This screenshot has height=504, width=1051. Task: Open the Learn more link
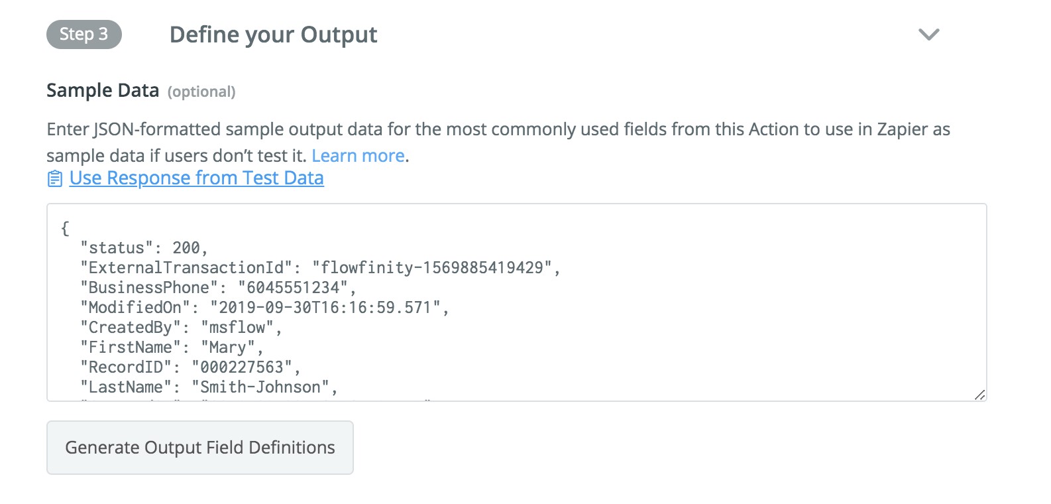[358, 156]
